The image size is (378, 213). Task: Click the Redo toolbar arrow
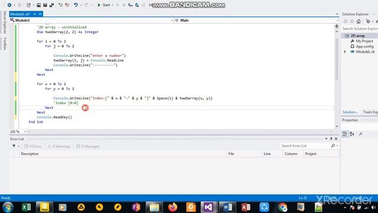[x=86, y=5]
